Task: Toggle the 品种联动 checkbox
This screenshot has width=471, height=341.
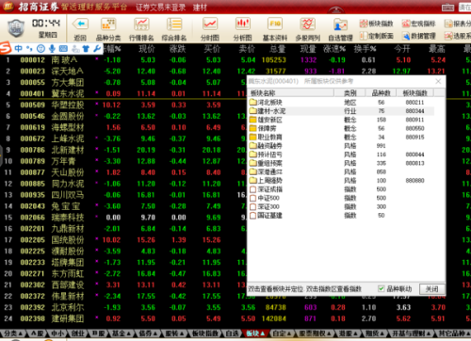Action: [x=381, y=288]
